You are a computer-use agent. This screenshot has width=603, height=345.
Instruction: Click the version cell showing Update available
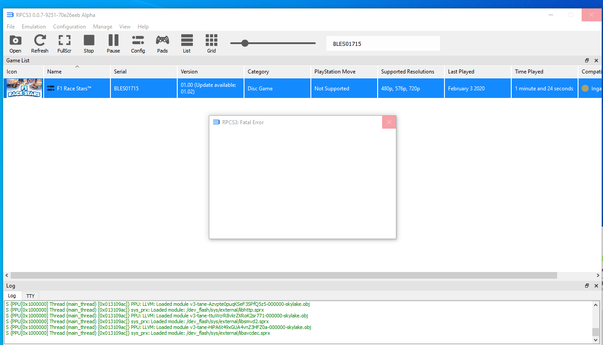(211, 88)
